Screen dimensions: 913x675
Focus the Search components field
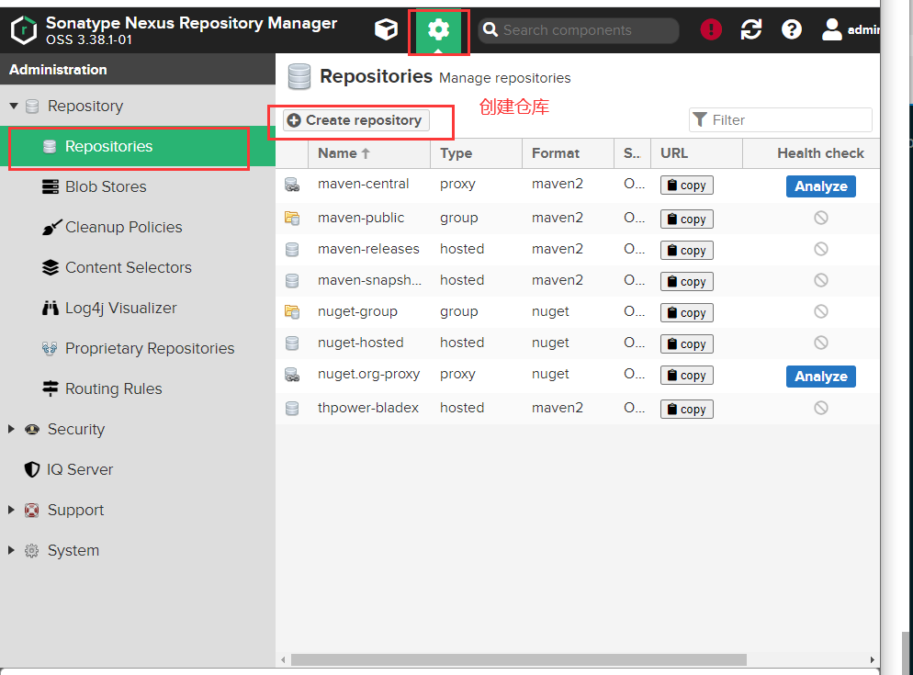(x=578, y=30)
